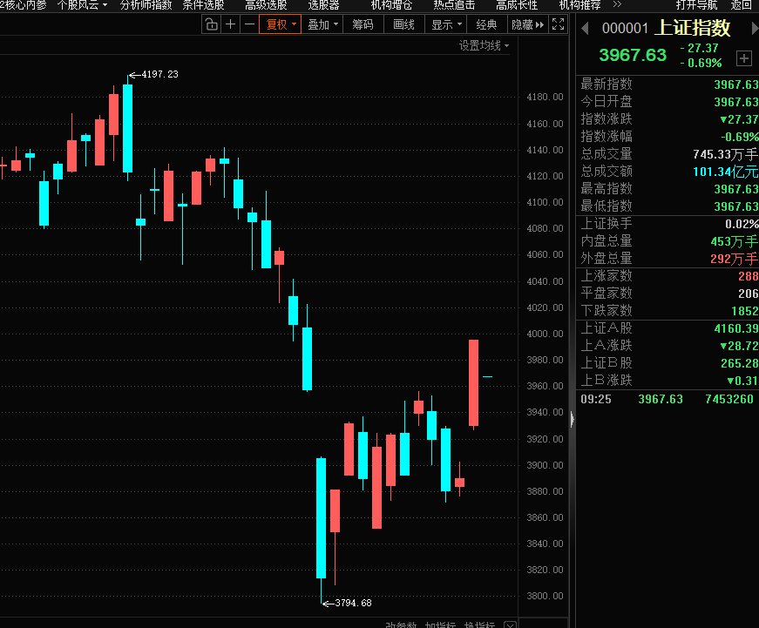Click the lock icon in chart toolbar
The image size is (759, 628).
(211, 24)
